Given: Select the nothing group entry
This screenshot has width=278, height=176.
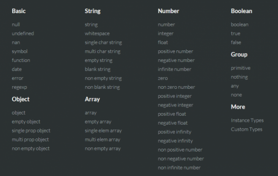Looking at the screenshot, I should [x=240, y=77].
